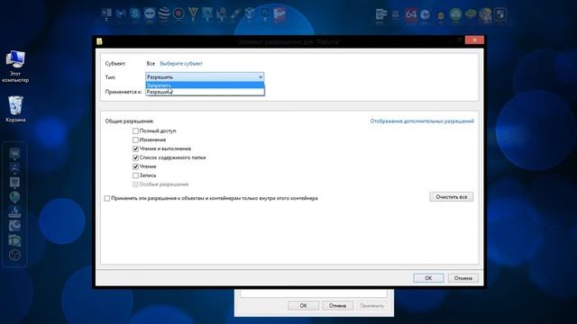Open the Skype icon in the top dock
Image resolution: width=577 pixels, height=324 pixels.
pyautogui.click(x=135, y=13)
